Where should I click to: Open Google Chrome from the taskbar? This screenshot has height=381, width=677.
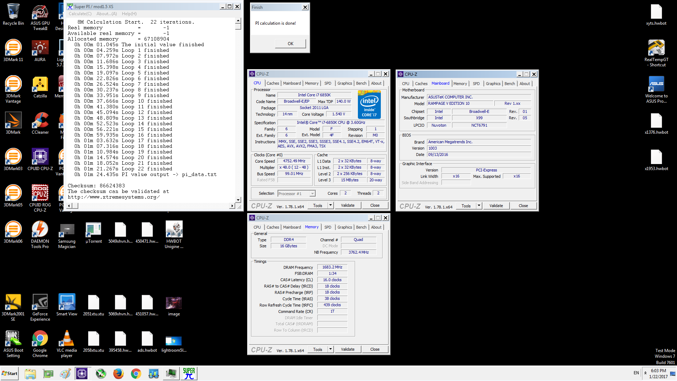point(136,373)
